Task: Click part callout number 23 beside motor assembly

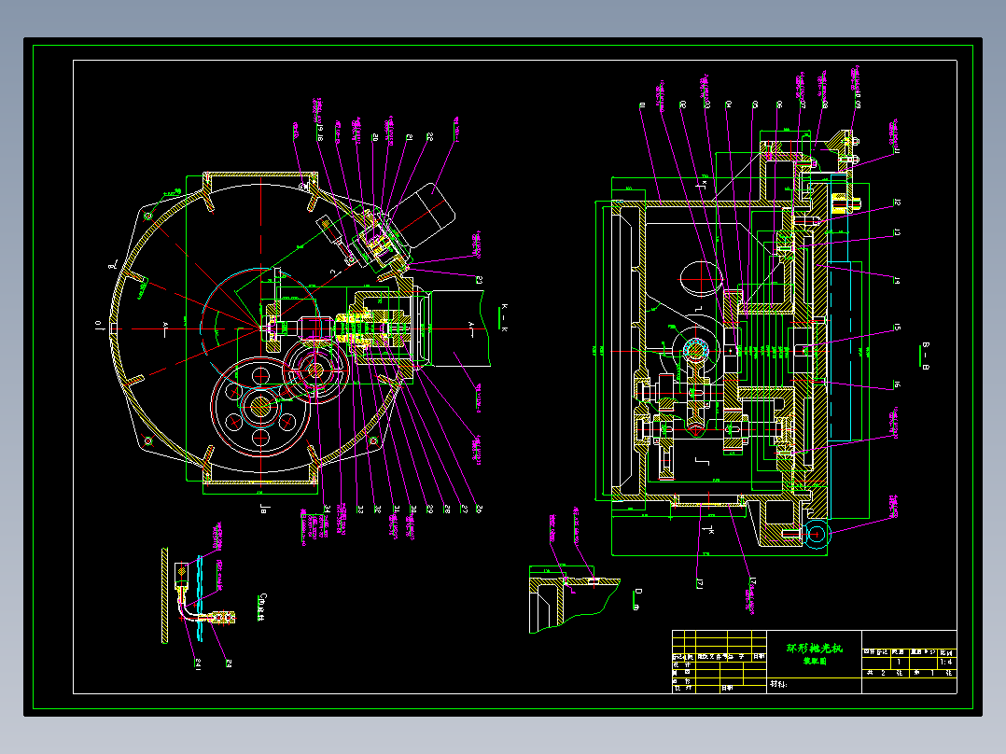Action: pyautogui.click(x=479, y=280)
